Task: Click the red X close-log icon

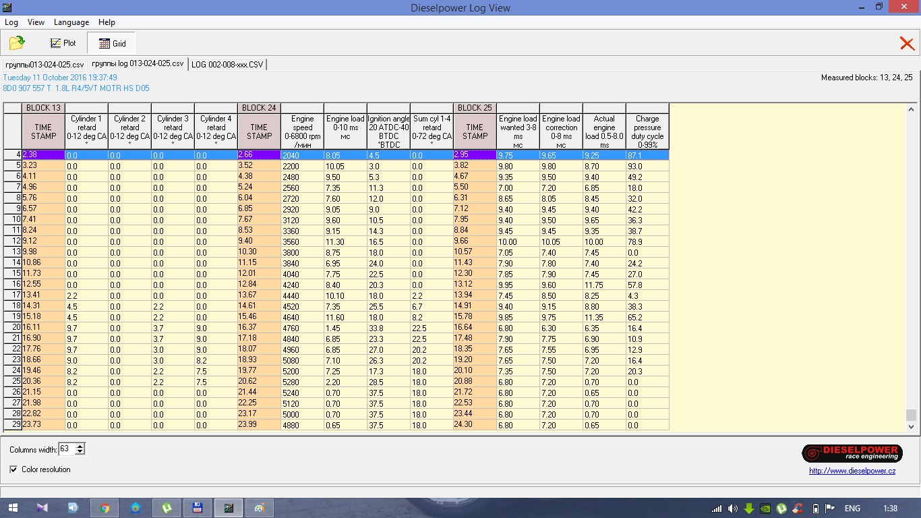Action: click(x=906, y=44)
